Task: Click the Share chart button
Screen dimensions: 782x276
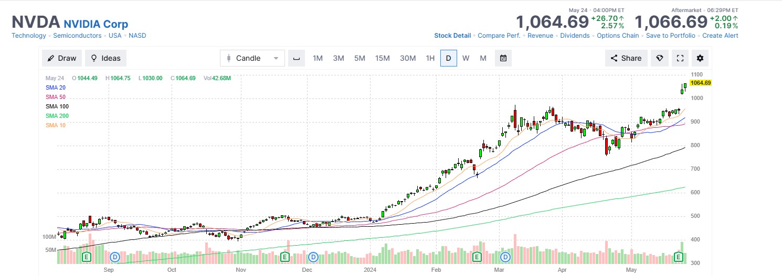Action: (x=626, y=58)
